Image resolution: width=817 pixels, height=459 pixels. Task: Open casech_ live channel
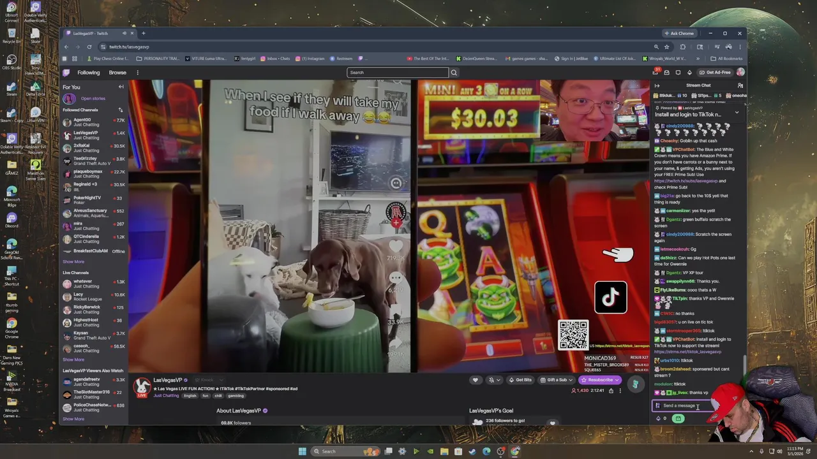(x=94, y=348)
